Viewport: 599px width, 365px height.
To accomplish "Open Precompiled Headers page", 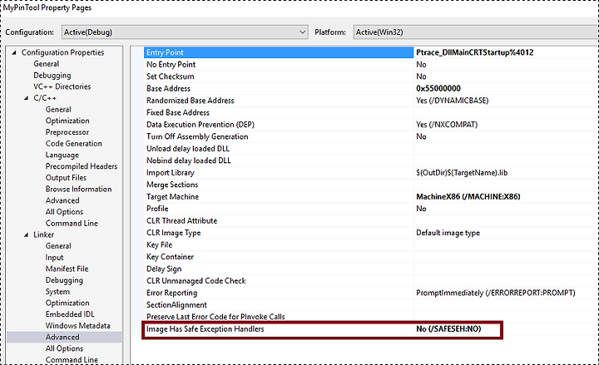I will pyautogui.click(x=82, y=166).
